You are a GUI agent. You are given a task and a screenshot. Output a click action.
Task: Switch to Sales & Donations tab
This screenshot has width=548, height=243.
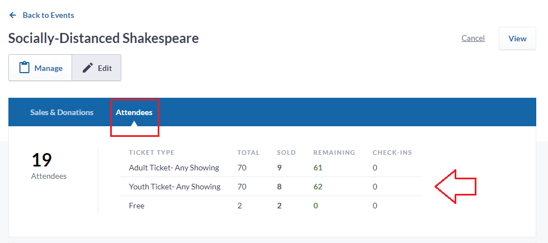(62, 112)
